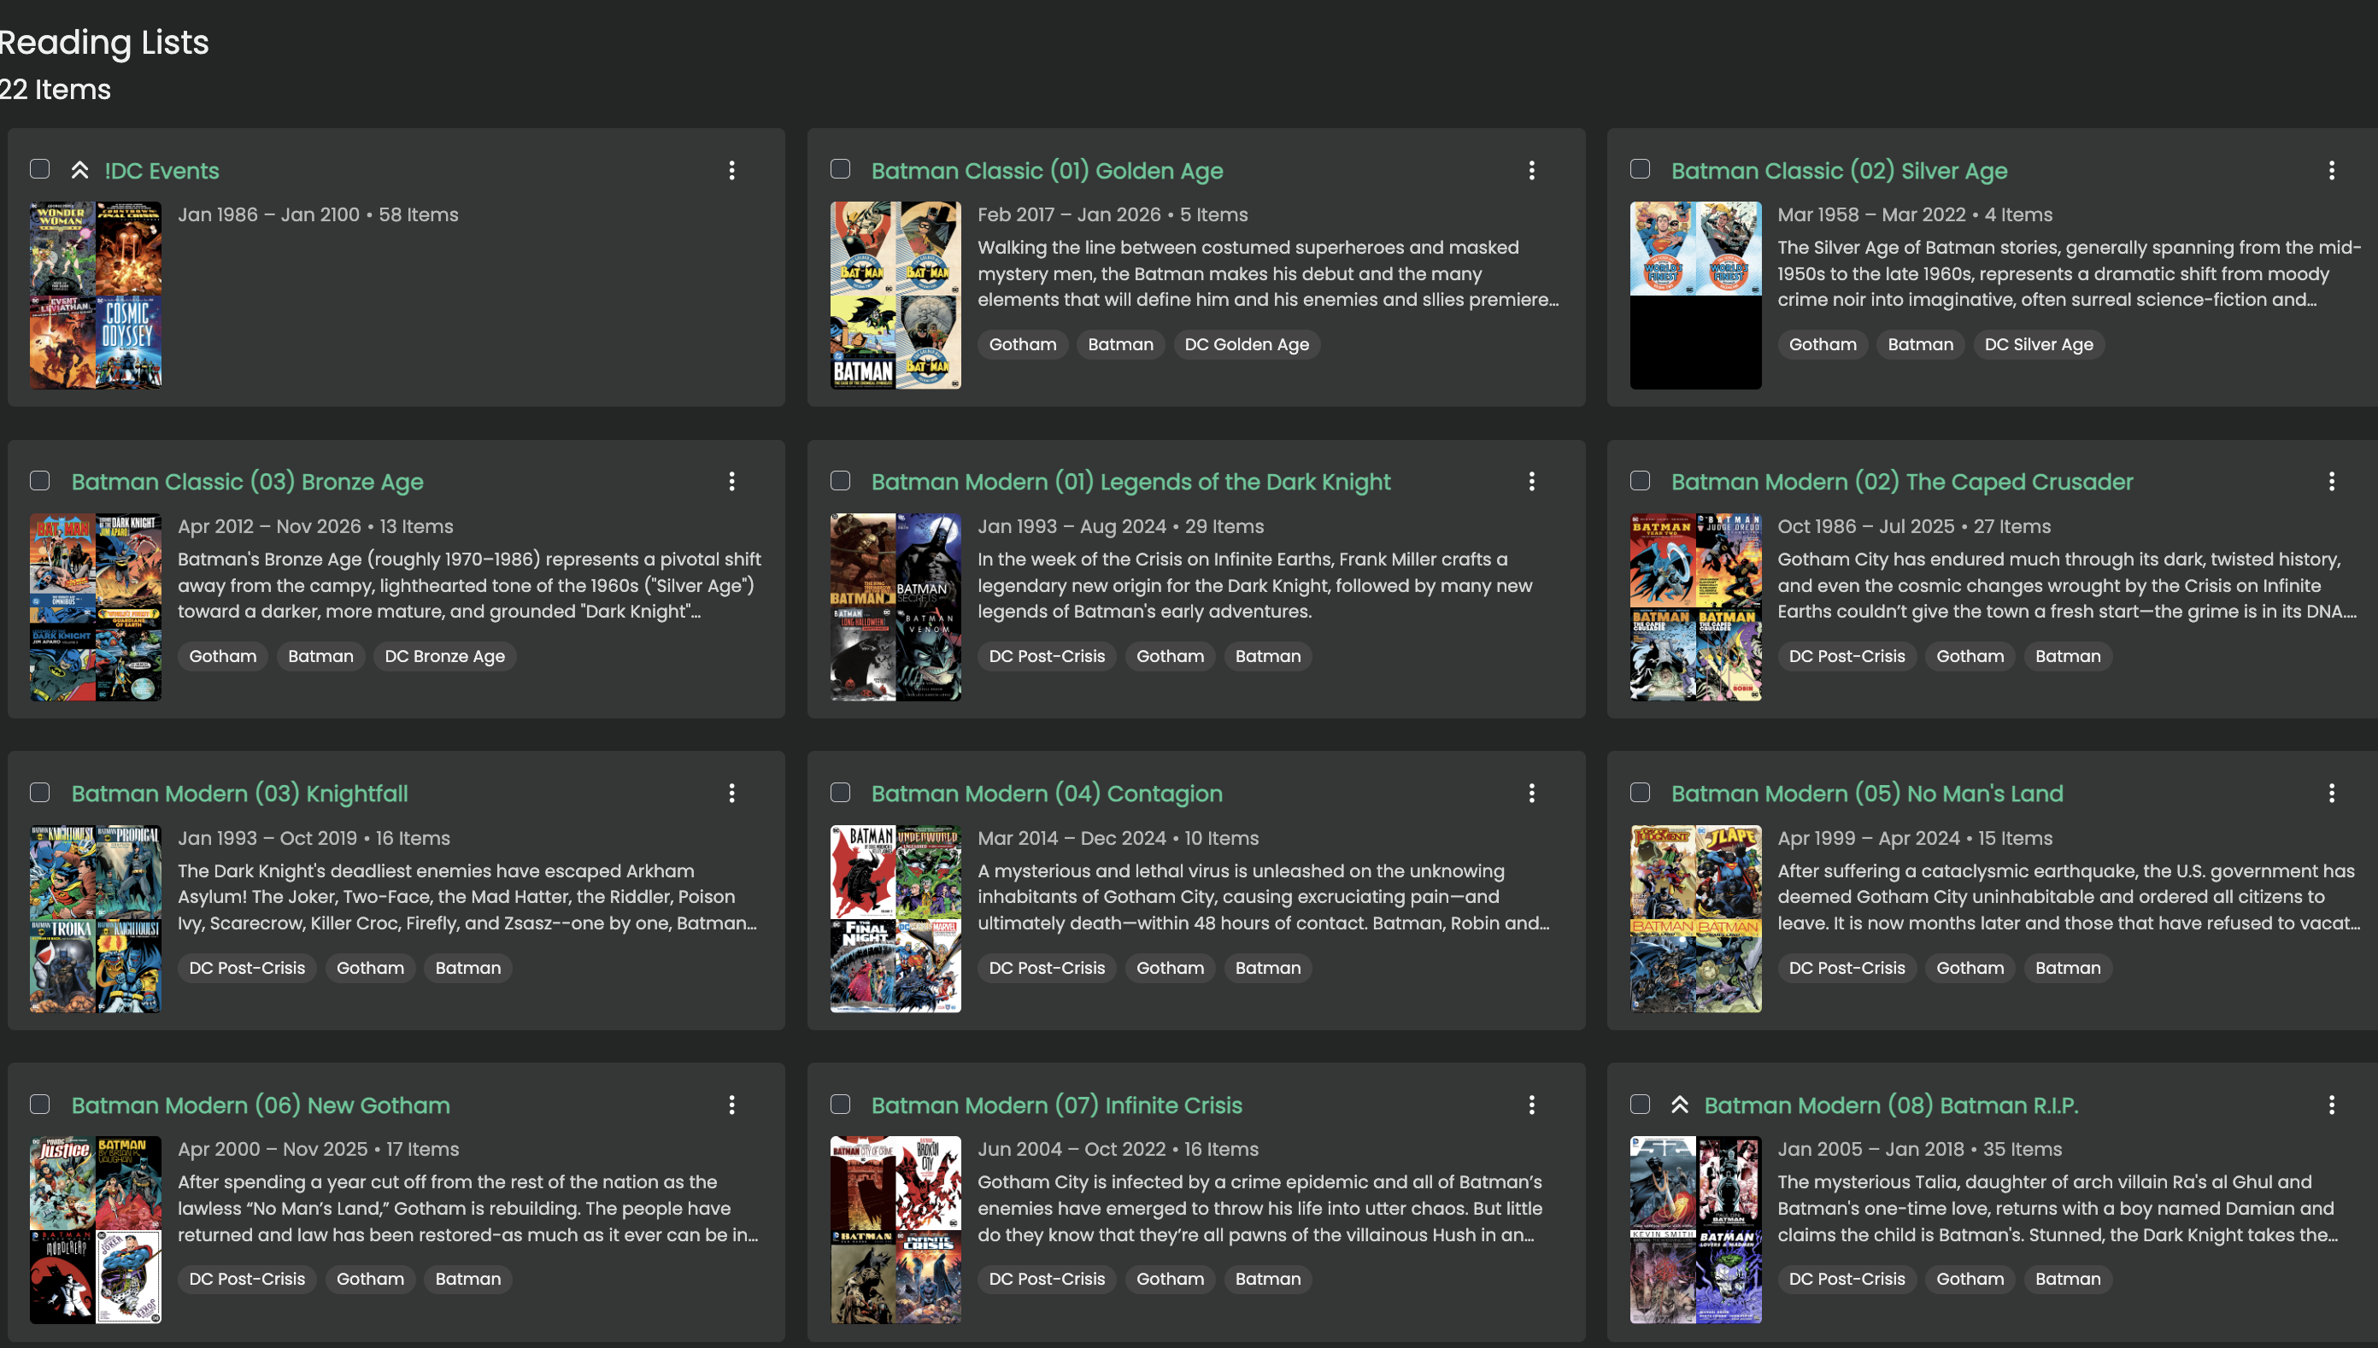2378x1348 pixels.
Task: Check the Batman Modern (02) The Caped Crusader card
Action: pyautogui.click(x=1640, y=480)
